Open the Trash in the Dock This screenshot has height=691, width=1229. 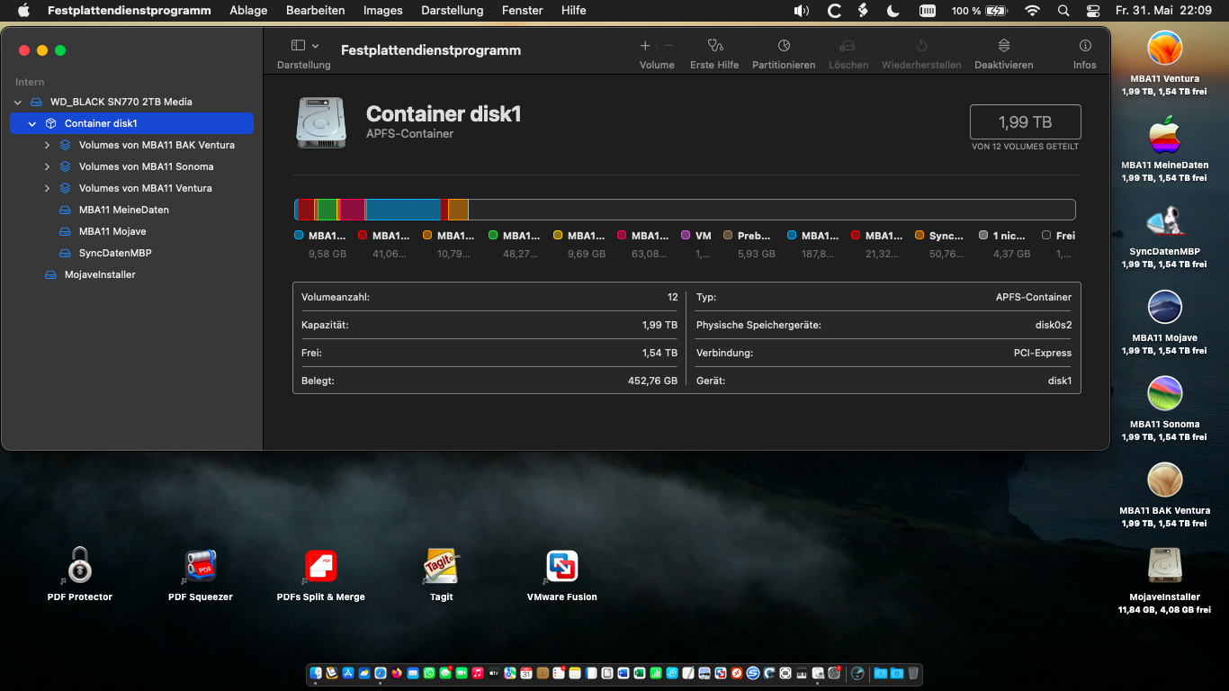pos(913,673)
